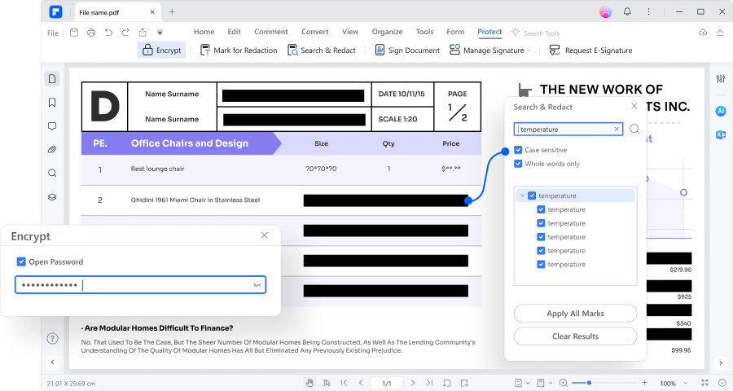Open the user account avatar
This screenshot has width=733, height=391.
(606, 11)
